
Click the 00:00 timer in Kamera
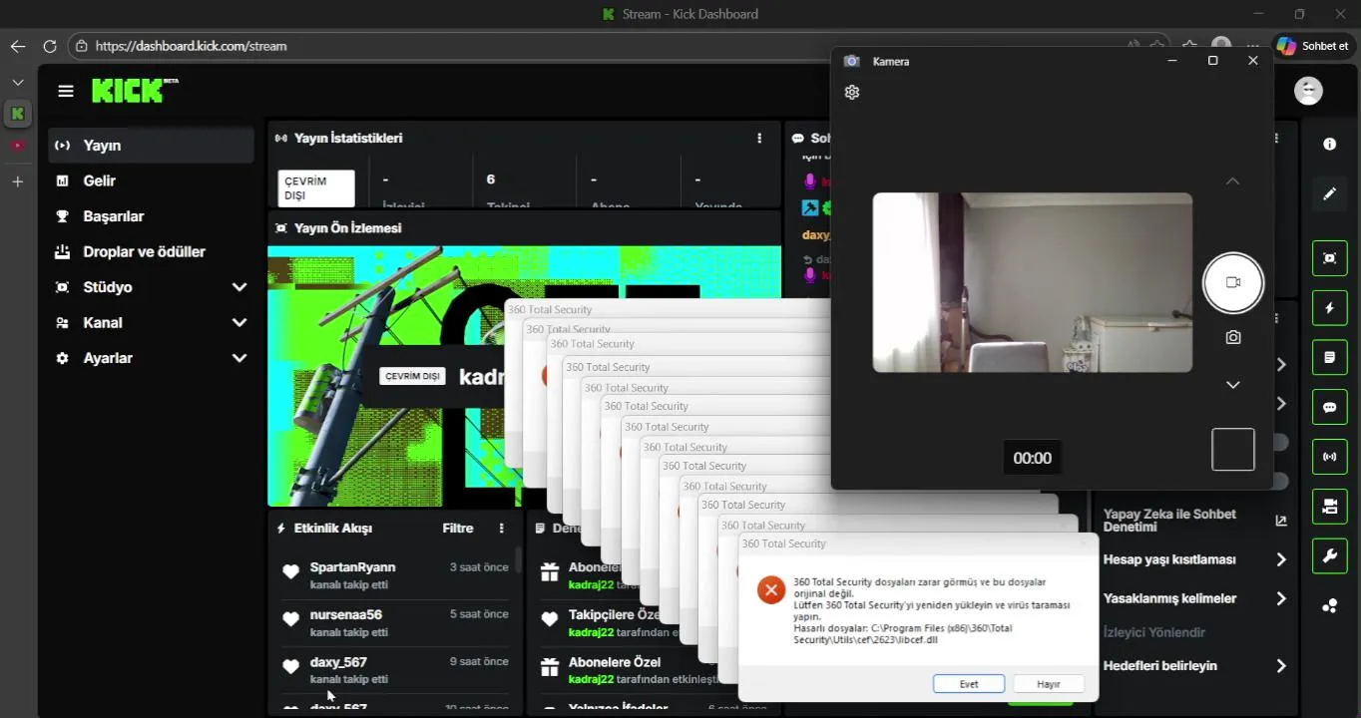[1032, 458]
